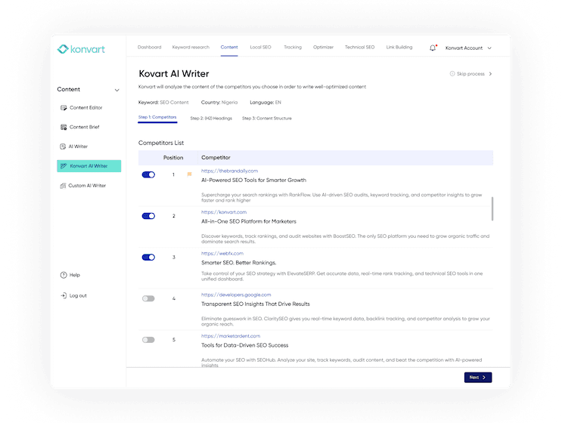The height and width of the screenshot is (423, 562).
Task: Click 'Kovart AI Writer' page title
Action: (x=174, y=74)
